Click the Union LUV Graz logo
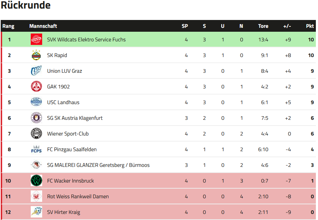318x220 pixels. point(36,71)
